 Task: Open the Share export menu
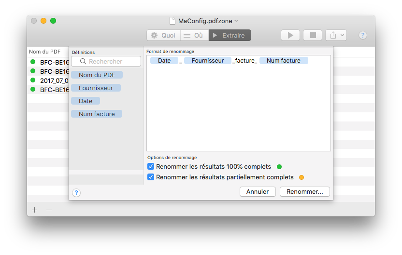click(336, 35)
